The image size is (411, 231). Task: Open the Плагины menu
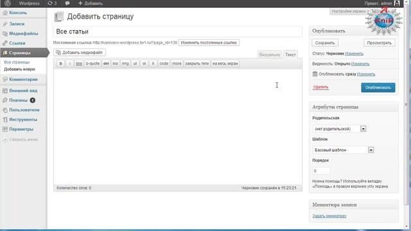coord(19,100)
